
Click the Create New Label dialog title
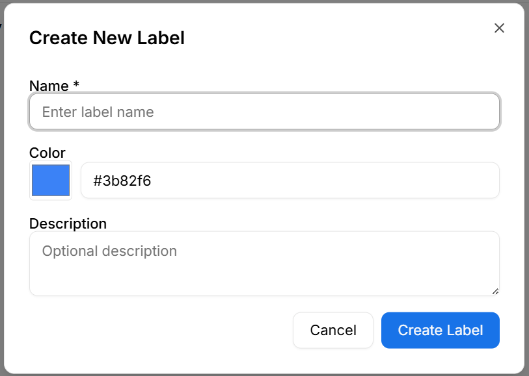point(106,38)
